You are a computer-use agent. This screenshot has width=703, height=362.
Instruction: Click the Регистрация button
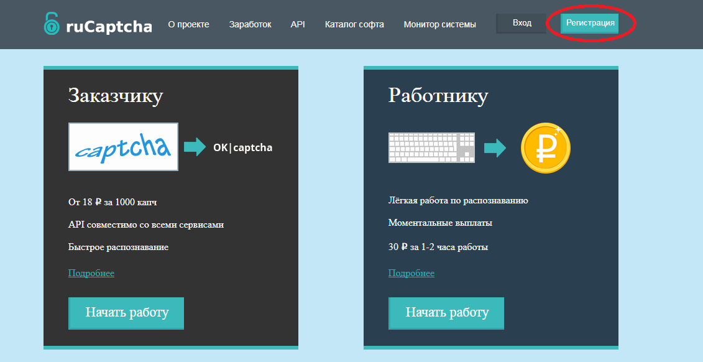coord(589,24)
